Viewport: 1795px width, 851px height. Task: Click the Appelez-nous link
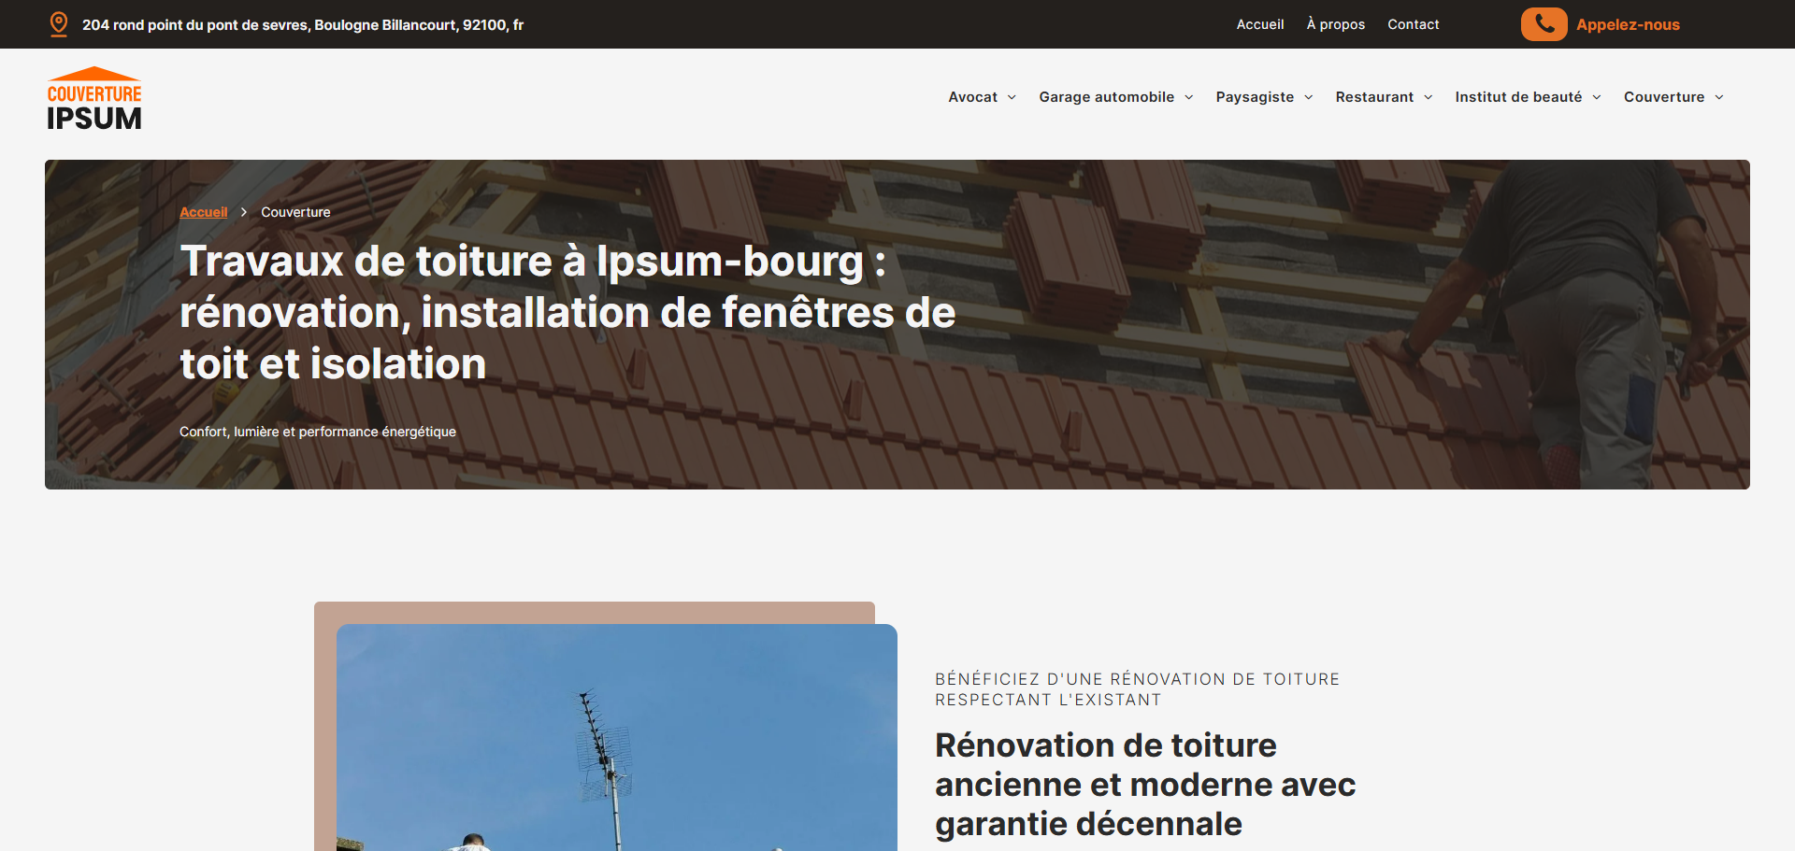[1628, 24]
